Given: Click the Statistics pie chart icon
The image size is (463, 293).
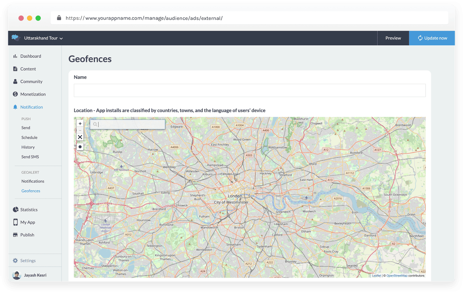Looking at the screenshot, I should [x=15, y=209].
